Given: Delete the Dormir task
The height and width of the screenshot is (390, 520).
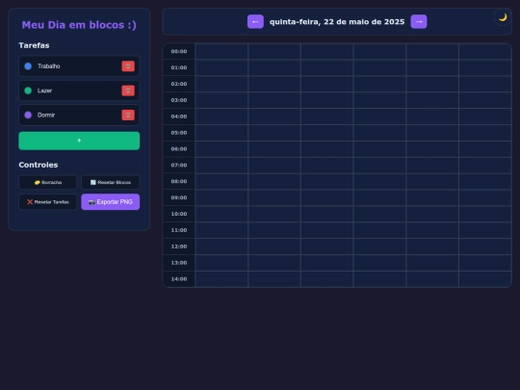Looking at the screenshot, I should pos(128,116).
